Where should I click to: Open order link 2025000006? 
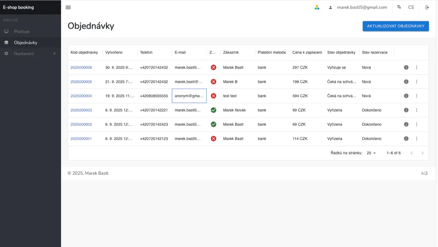point(81,67)
